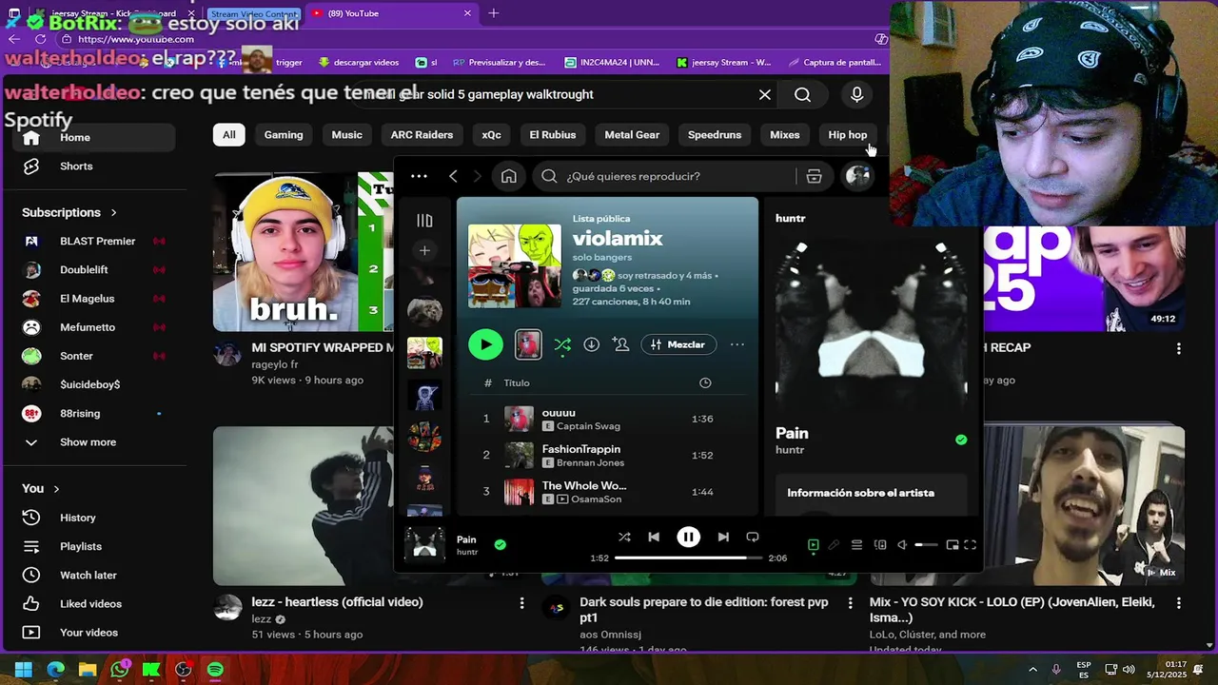Click Spotify search field Qué quieres reproducir
The height and width of the screenshot is (685, 1218).
(x=666, y=176)
